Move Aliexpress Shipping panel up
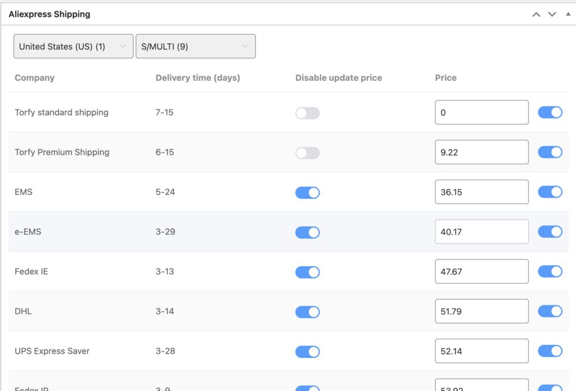The height and width of the screenshot is (391, 576). pyautogui.click(x=536, y=14)
